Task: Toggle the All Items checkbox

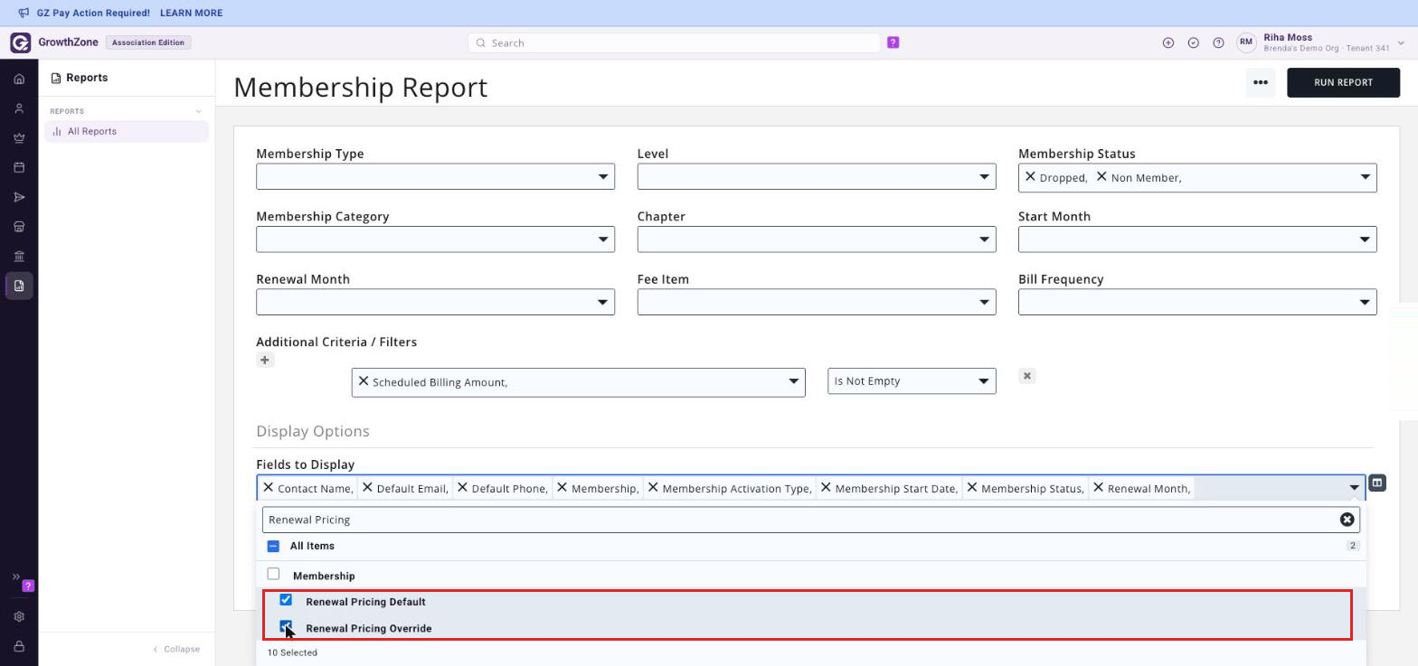Action: coord(273,546)
